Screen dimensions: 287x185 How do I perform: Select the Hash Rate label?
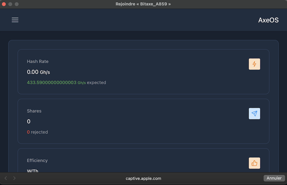tap(38, 61)
